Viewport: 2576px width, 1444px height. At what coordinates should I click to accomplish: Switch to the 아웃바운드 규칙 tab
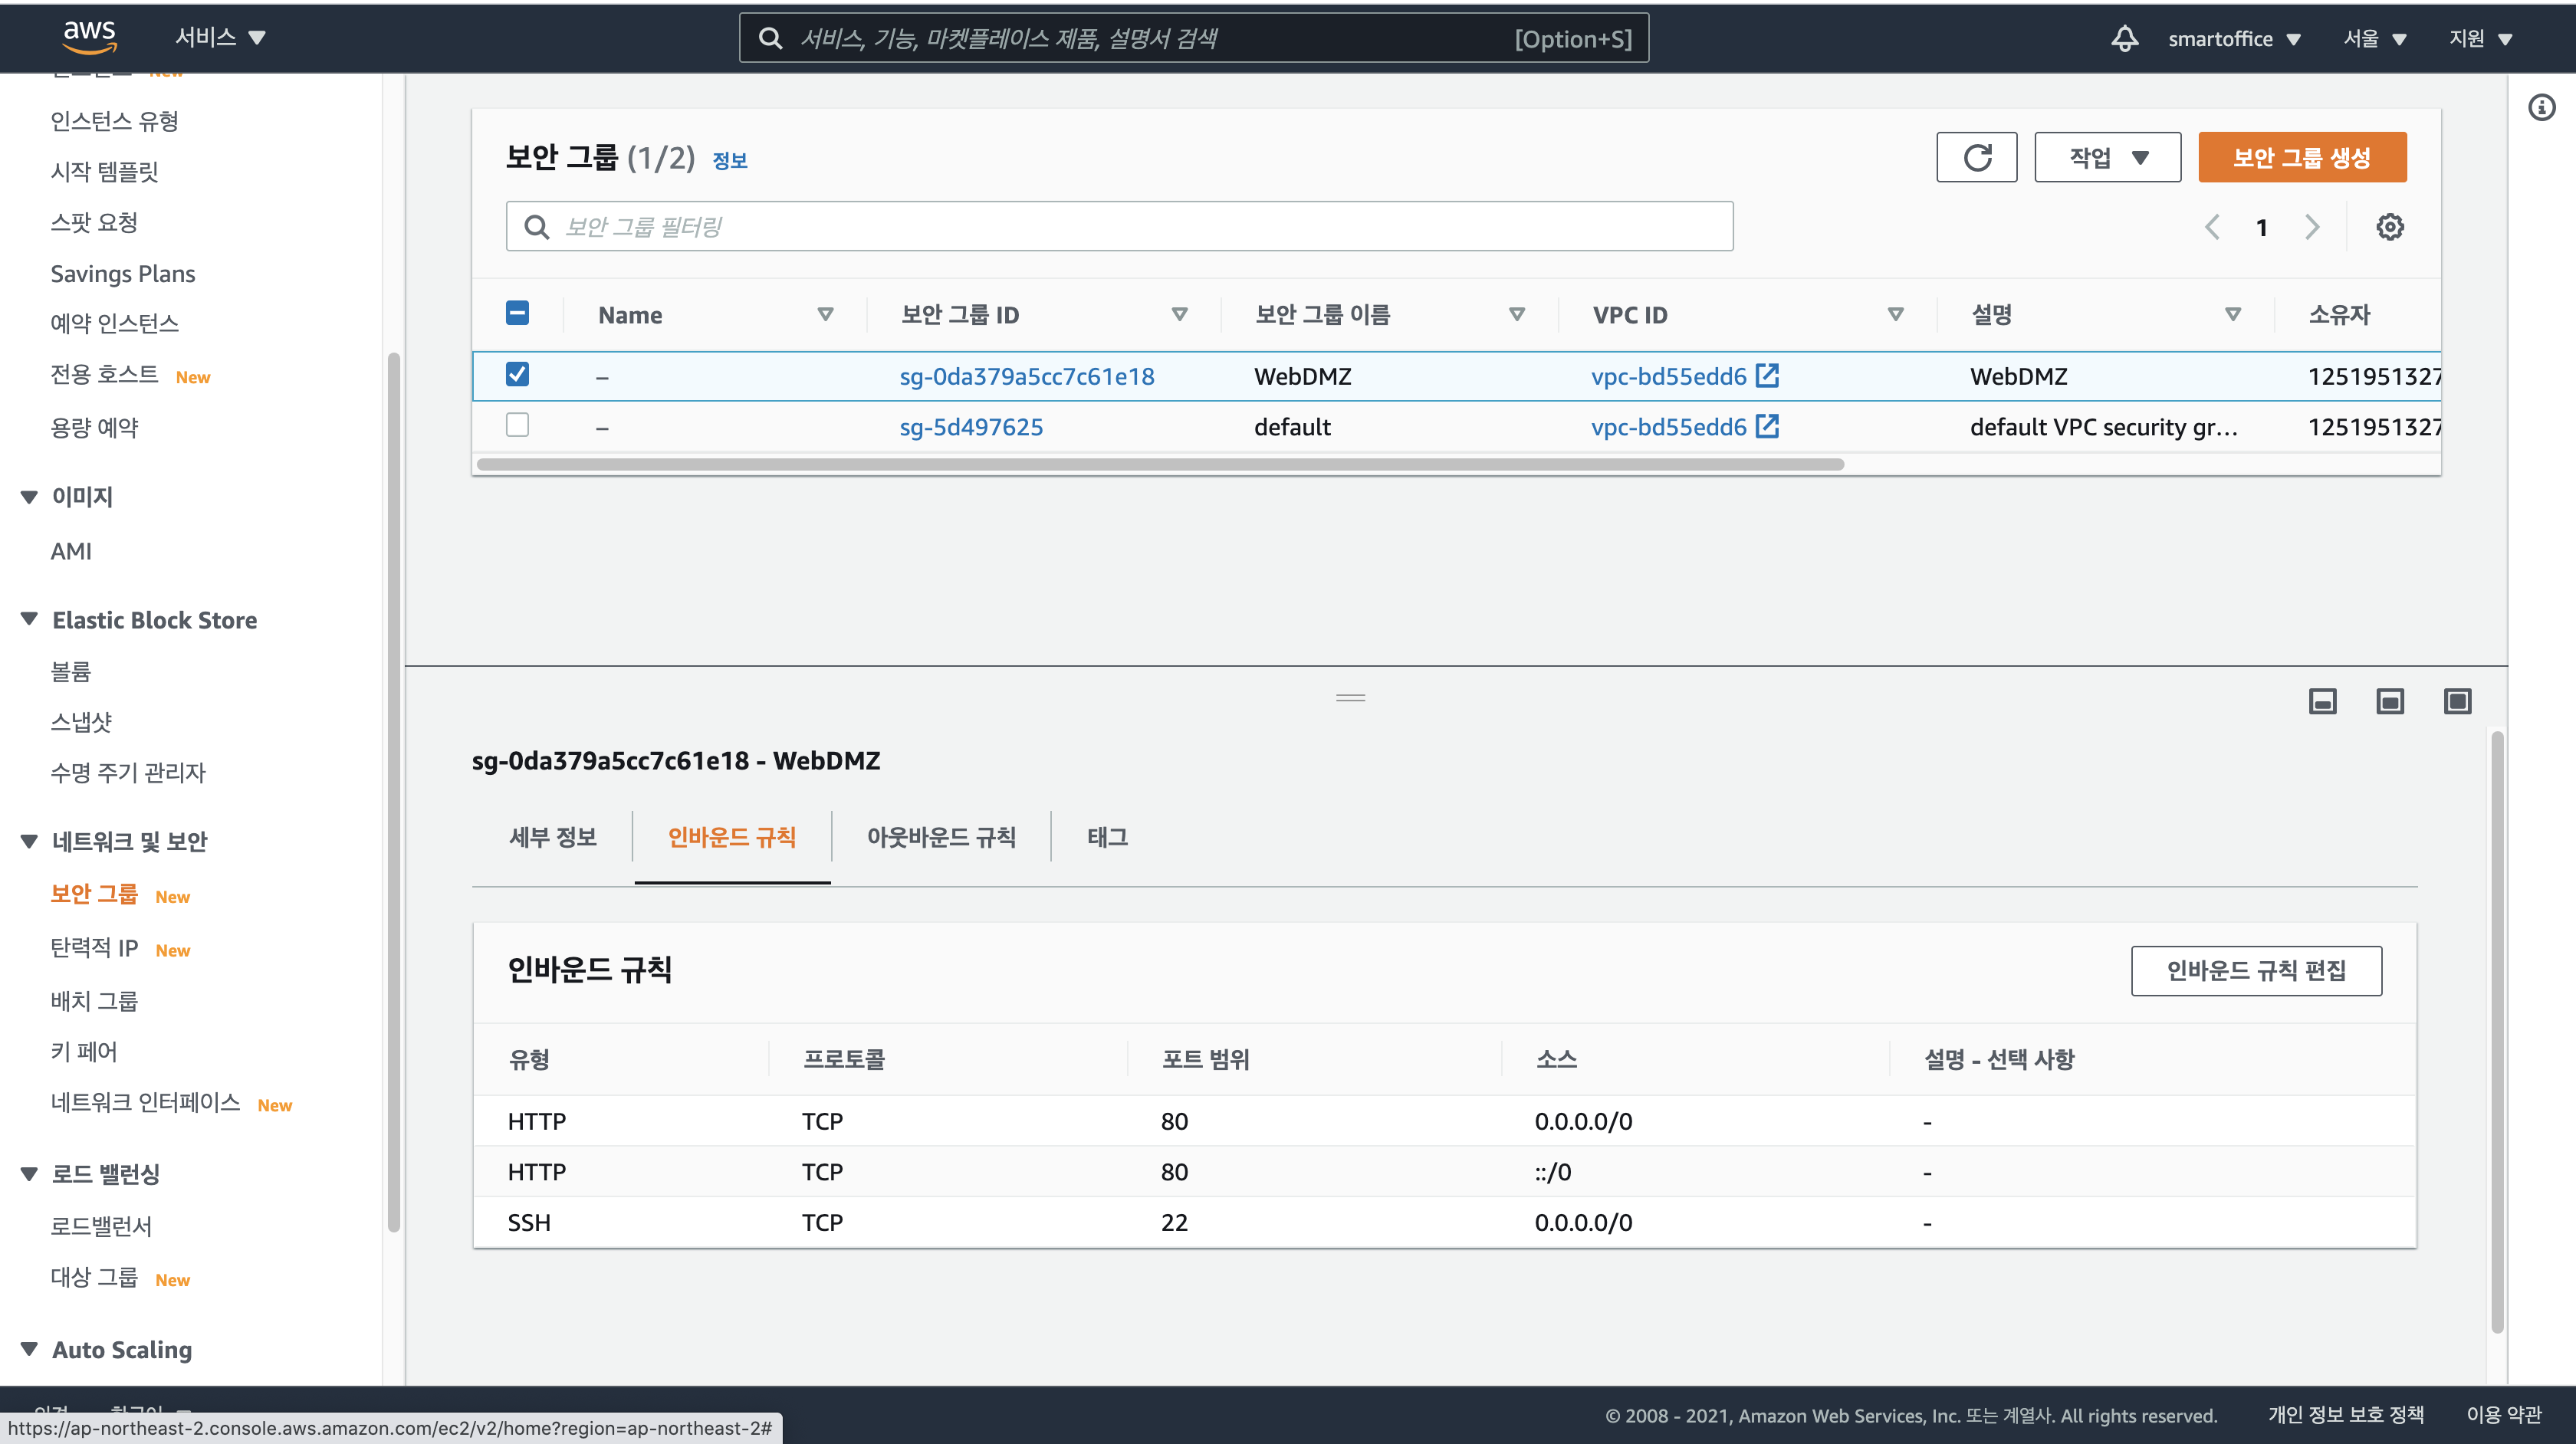pyautogui.click(x=940, y=837)
